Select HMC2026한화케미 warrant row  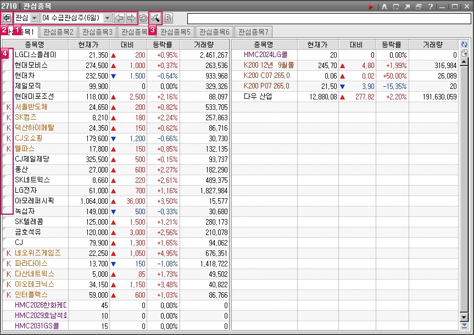click(x=116, y=305)
